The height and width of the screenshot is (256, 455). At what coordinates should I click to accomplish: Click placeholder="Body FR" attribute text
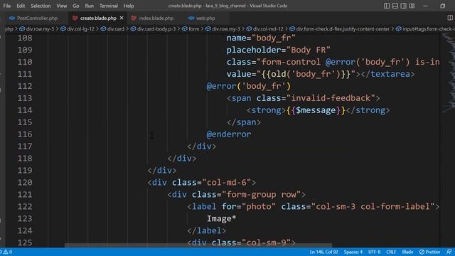(278, 50)
